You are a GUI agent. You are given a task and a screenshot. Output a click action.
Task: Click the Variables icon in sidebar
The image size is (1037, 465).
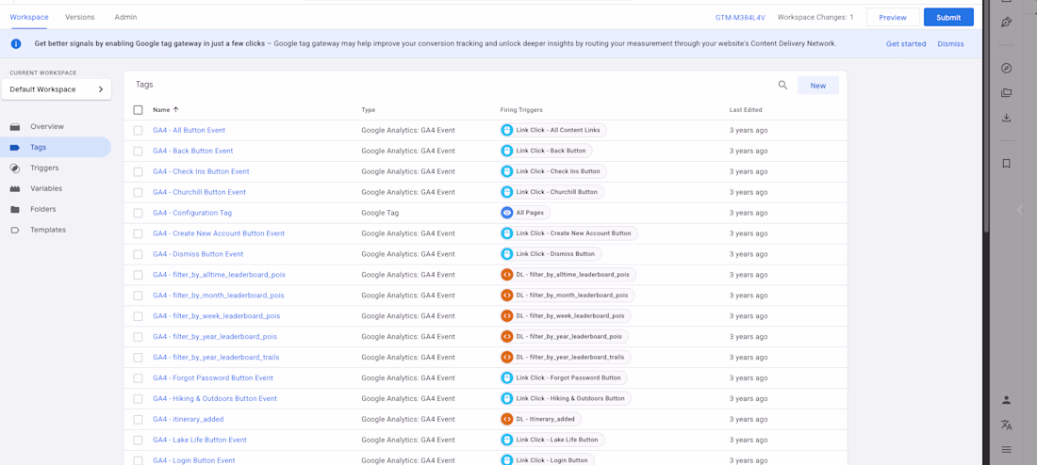15,189
